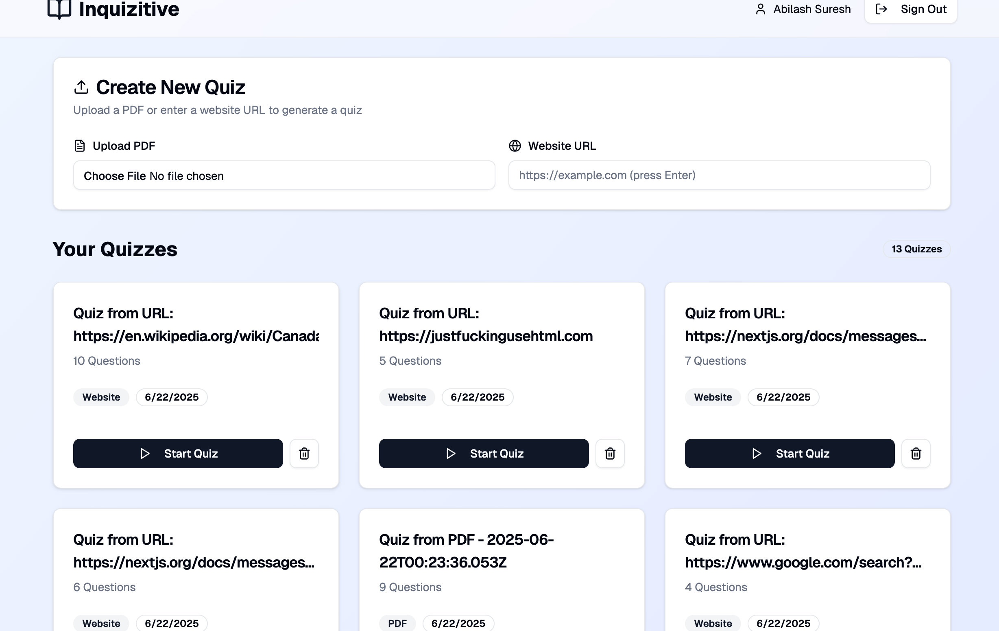Click the Abilash Suresh username text

[811, 9]
